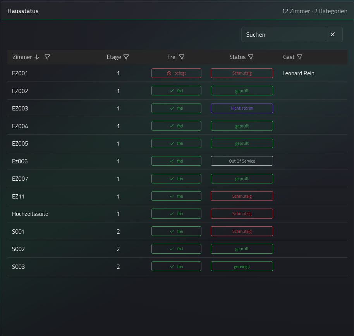
Task: Click the geprüft status of EZ004
Action: tap(242, 126)
